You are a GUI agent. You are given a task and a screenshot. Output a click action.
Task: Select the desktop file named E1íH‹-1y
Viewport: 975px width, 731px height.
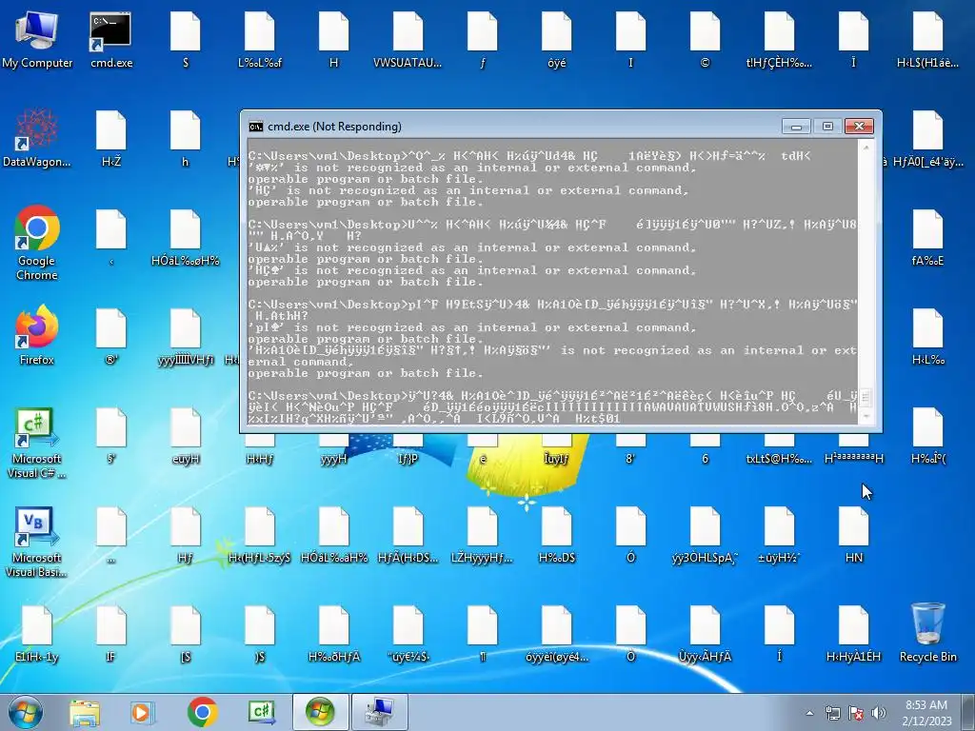37,634
